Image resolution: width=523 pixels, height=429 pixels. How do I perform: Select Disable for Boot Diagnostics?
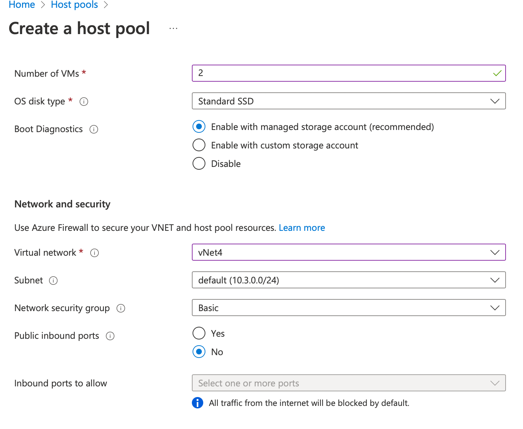point(199,163)
